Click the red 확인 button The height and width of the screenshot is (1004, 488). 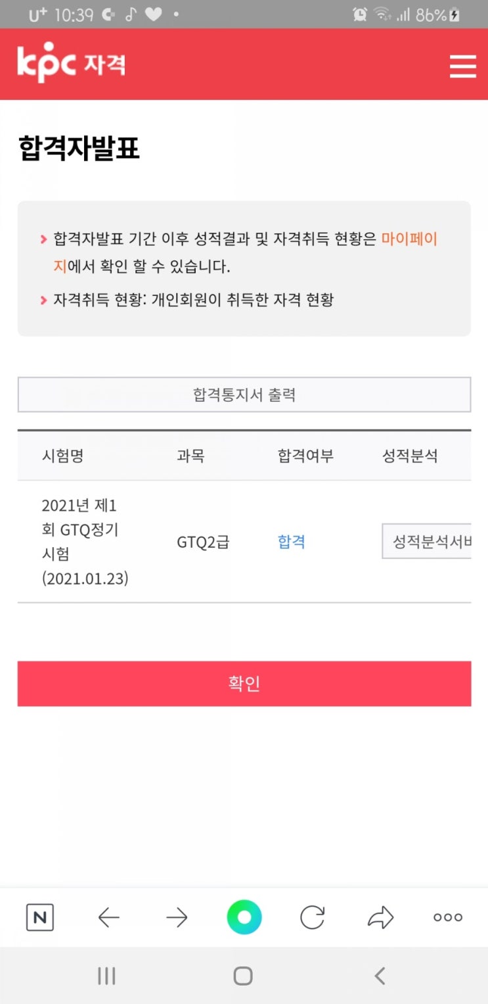(244, 684)
